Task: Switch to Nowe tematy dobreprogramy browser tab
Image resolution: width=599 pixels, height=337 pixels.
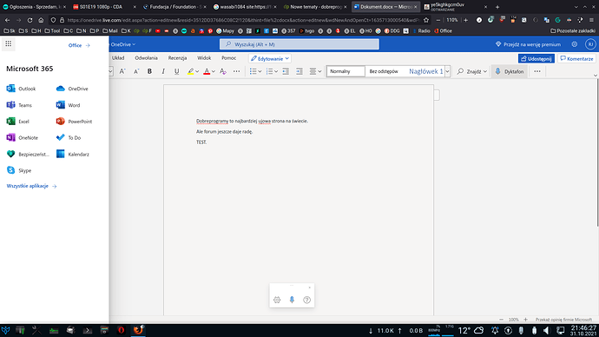Action: pyautogui.click(x=315, y=7)
